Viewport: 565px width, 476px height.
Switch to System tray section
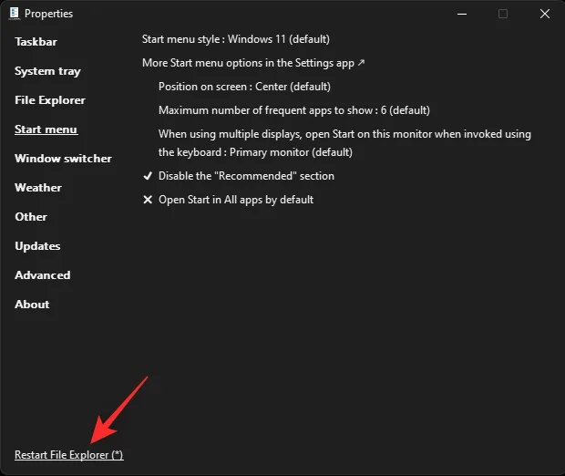[47, 71]
